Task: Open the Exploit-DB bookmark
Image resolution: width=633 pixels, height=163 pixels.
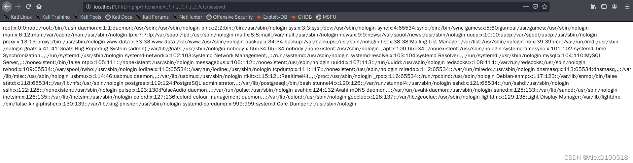Action: click(272, 17)
